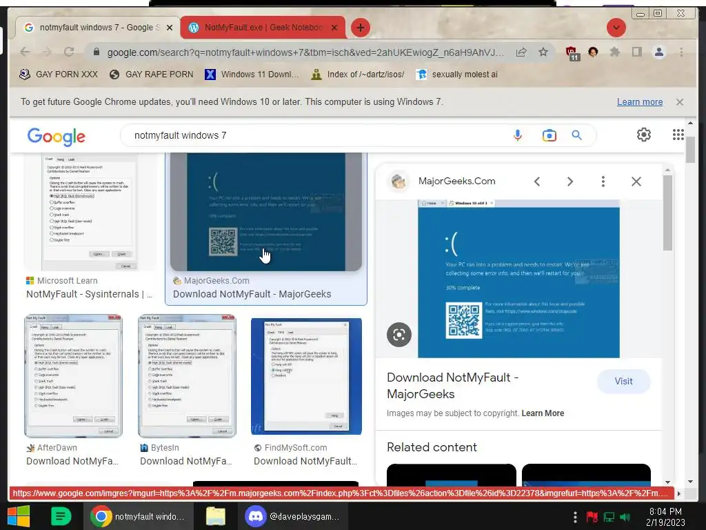Click the preview panel scrollbar thumb
Screen dimensions: 706x530
(x=667, y=212)
